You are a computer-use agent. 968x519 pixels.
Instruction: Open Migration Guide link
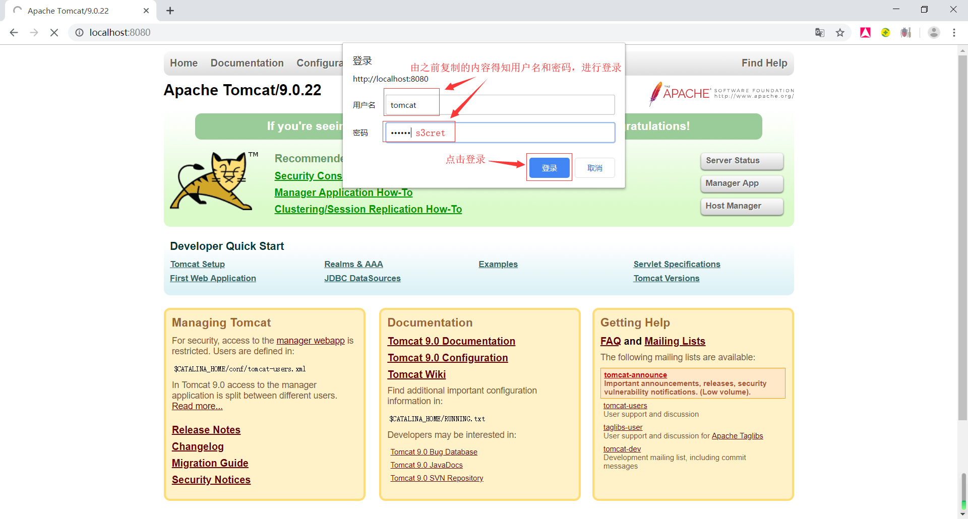click(x=210, y=463)
